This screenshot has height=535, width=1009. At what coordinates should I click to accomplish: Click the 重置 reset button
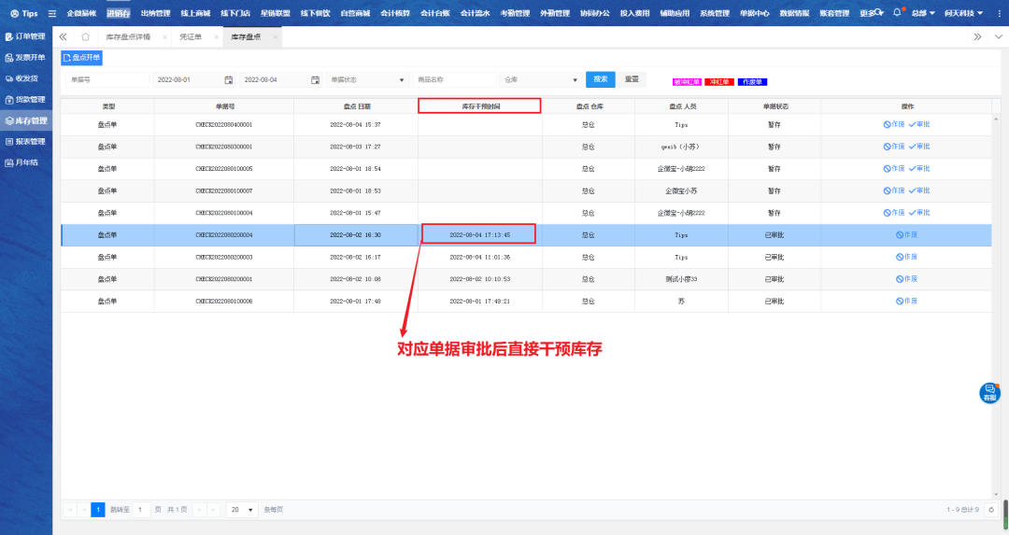(x=632, y=79)
